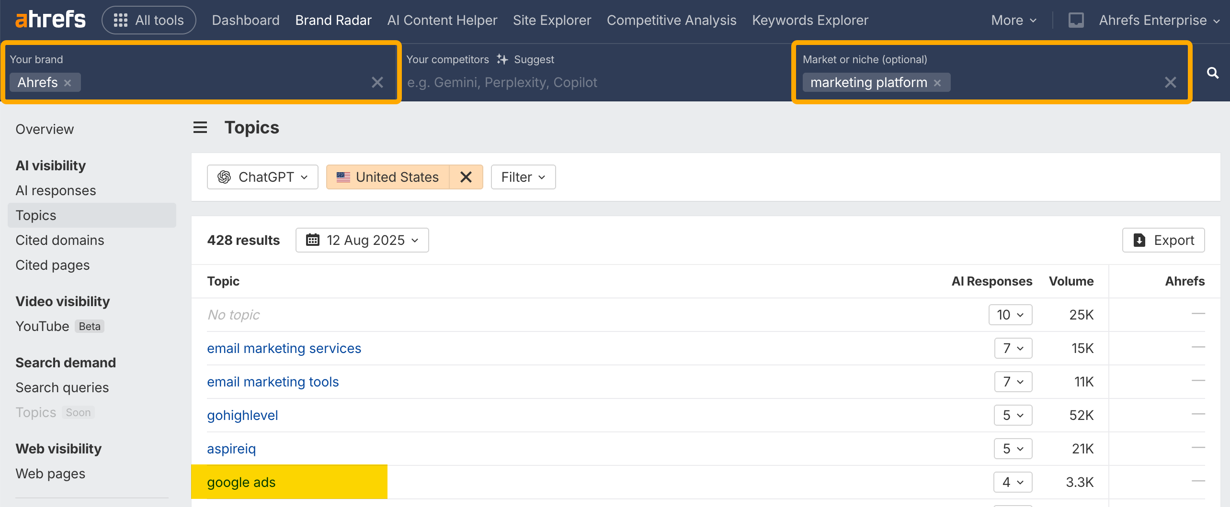This screenshot has height=507, width=1230.
Task: Open the 12 Aug 2025 date picker
Action: click(x=362, y=240)
